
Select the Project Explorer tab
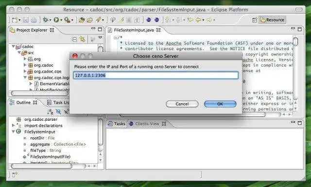[32, 30]
